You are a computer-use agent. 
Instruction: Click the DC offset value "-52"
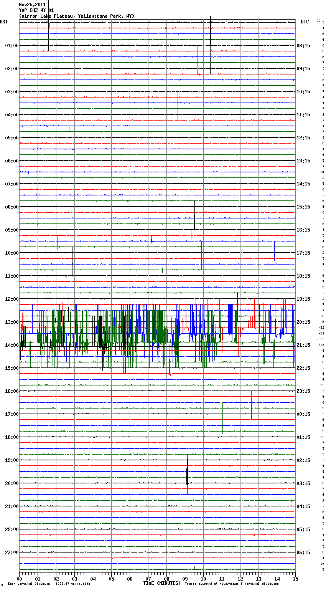[x=321, y=328]
